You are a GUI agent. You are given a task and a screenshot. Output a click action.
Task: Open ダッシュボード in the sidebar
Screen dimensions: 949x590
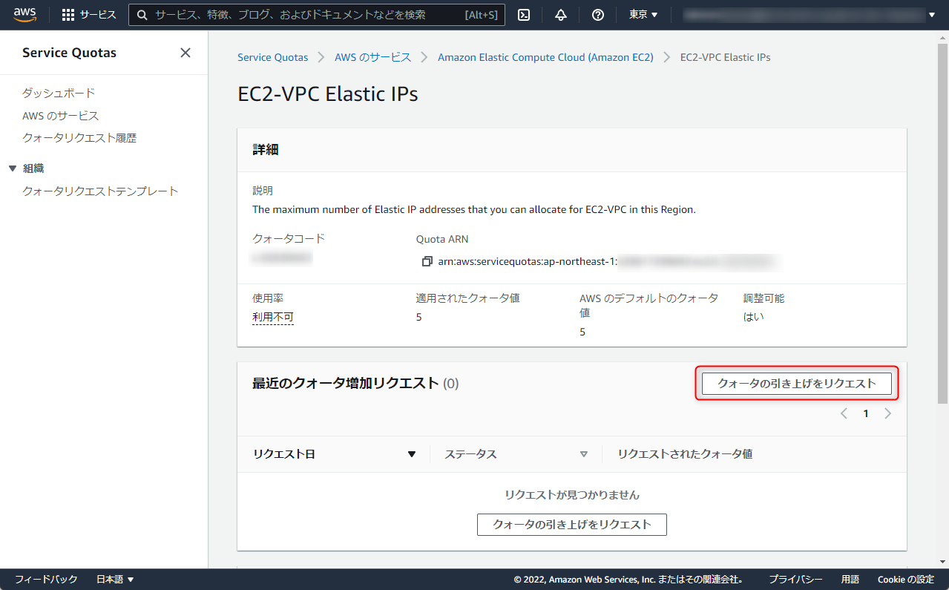(x=59, y=93)
